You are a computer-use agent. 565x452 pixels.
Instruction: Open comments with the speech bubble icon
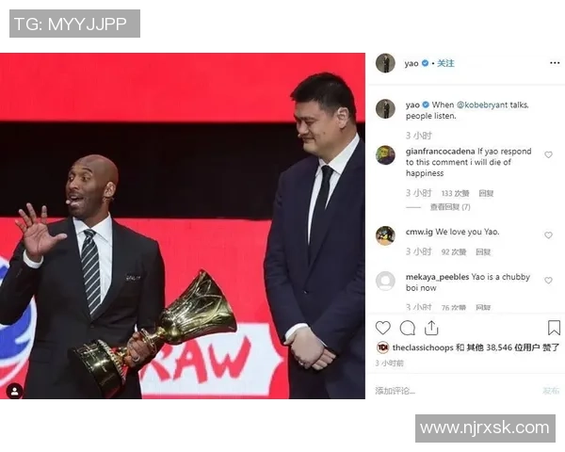[x=407, y=328]
